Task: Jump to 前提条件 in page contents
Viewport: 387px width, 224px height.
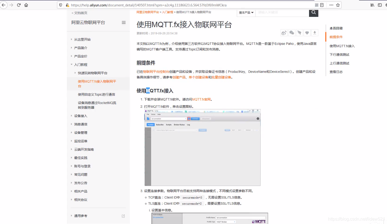Action: click(x=336, y=37)
